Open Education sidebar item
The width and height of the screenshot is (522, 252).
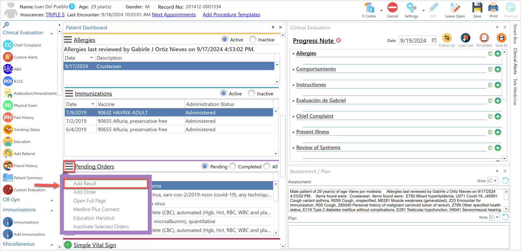click(x=17, y=142)
